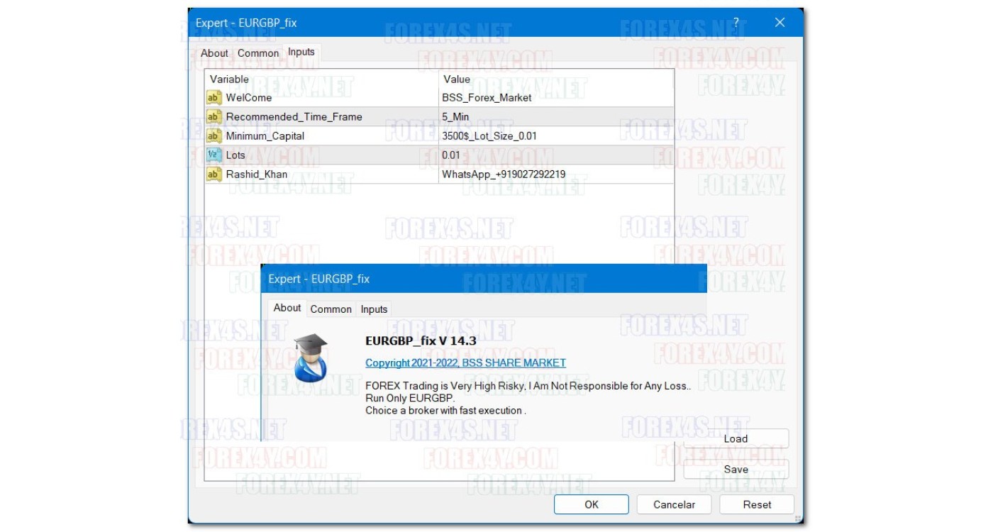
Task: Click the help question mark in title bar
Action: coord(736,23)
